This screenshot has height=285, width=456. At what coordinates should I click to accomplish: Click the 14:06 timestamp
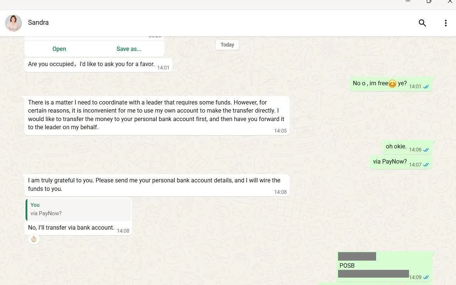point(415,150)
